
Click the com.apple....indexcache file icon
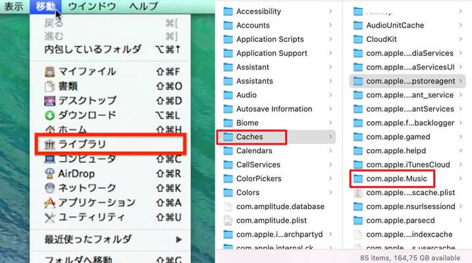point(358,235)
